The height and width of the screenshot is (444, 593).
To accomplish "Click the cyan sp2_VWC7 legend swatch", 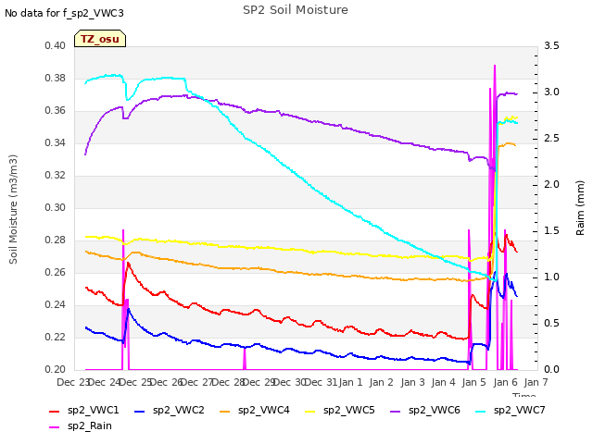I will pyautogui.click(x=481, y=411).
